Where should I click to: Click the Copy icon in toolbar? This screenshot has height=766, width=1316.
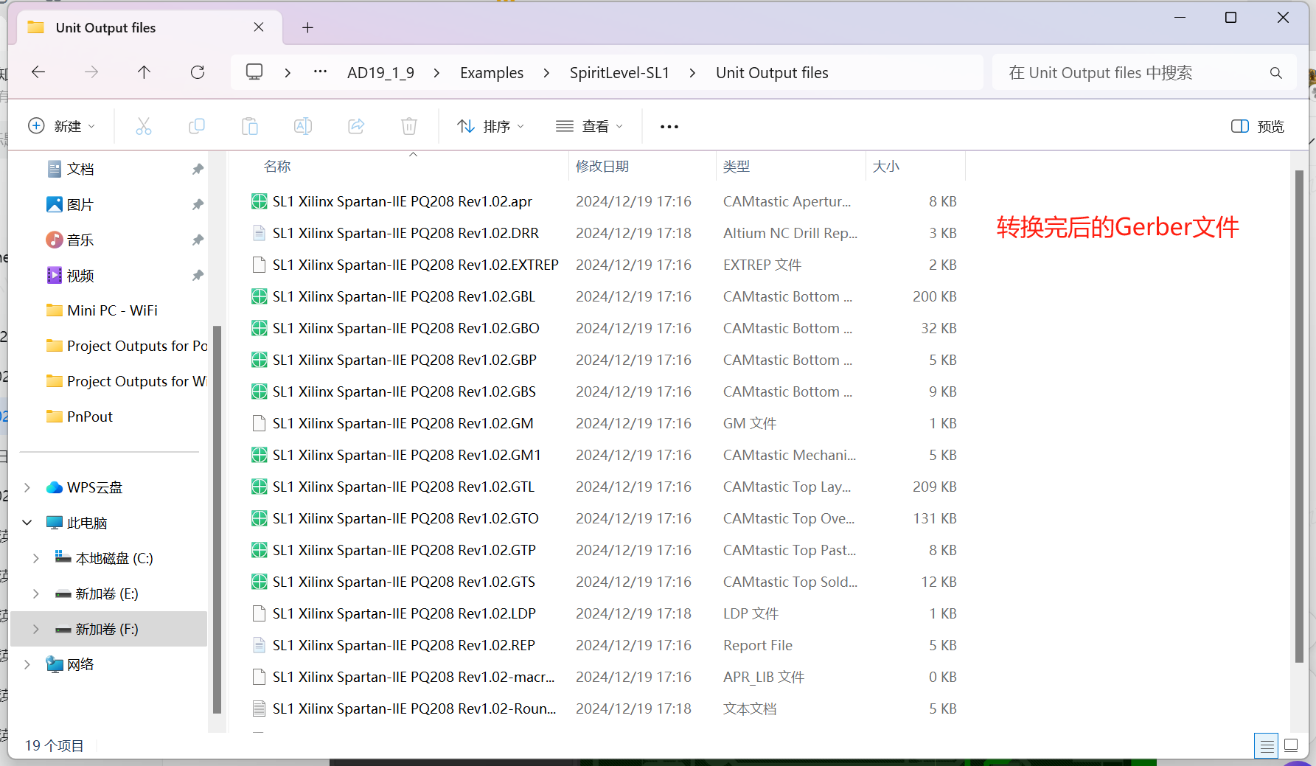(x=197, y=126)
